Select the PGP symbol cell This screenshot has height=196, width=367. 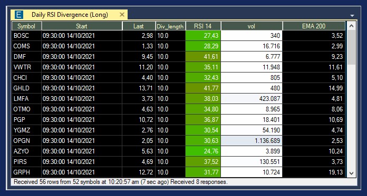pos(27,119)
